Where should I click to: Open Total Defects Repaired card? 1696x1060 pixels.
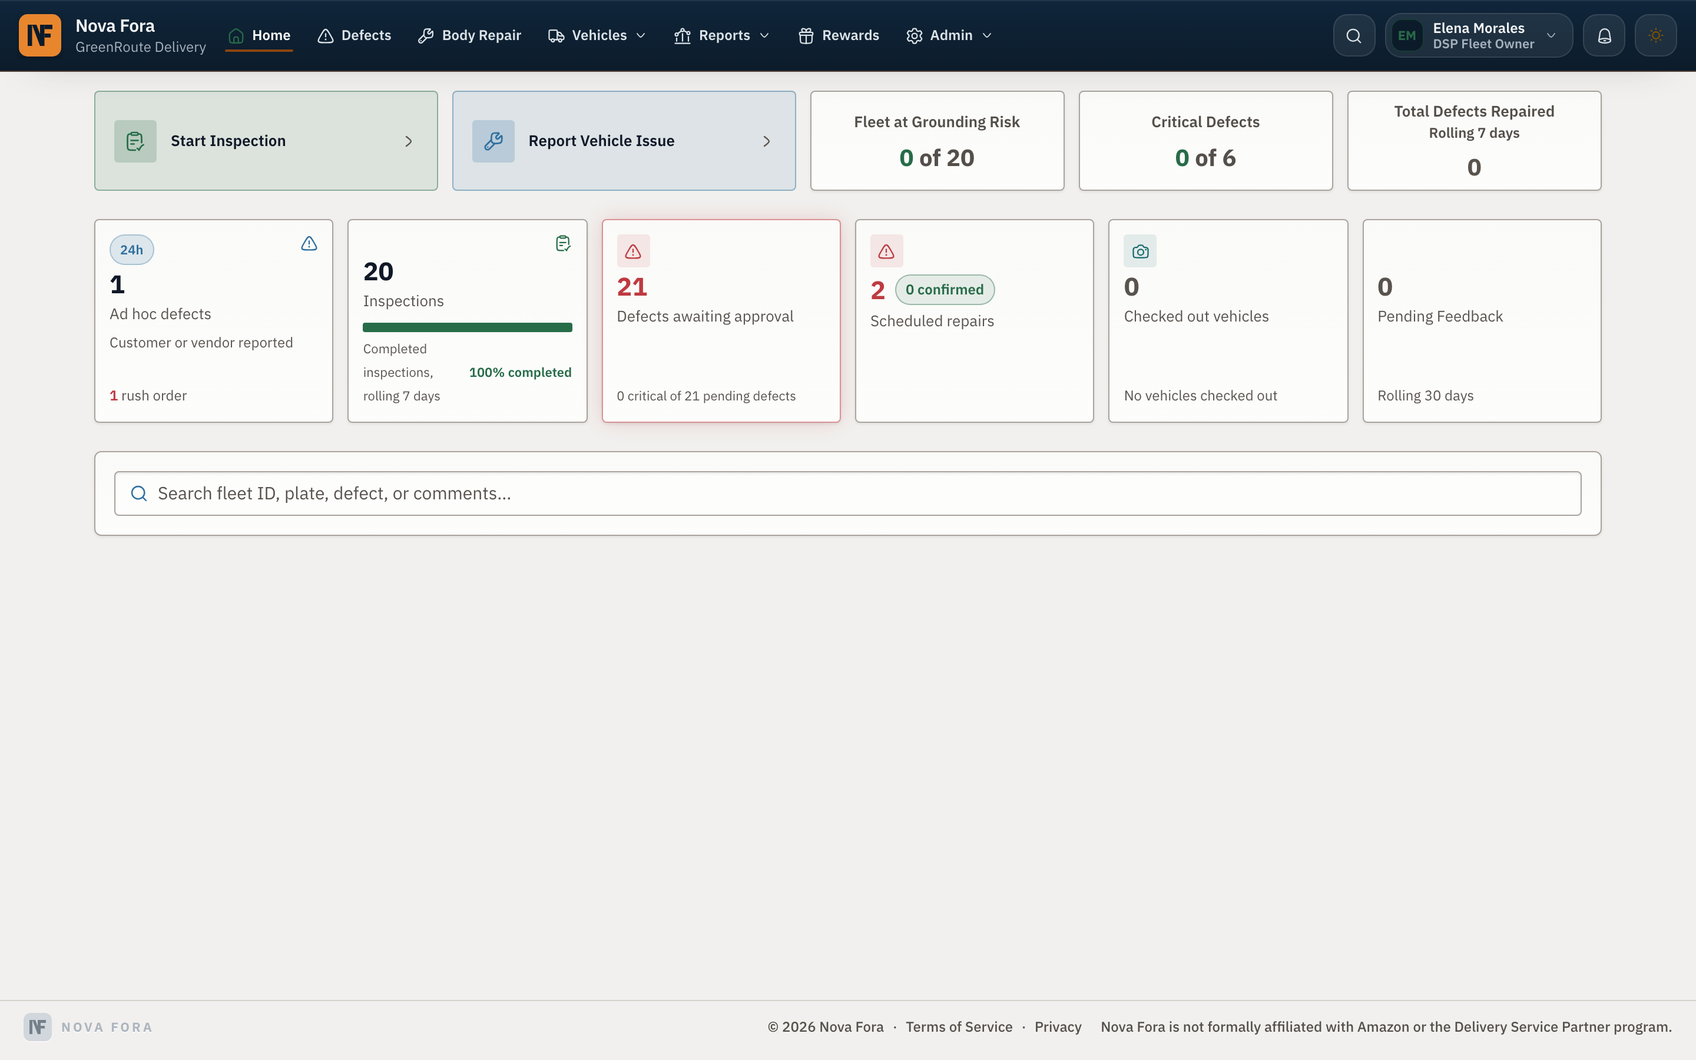(x=1474, y=141)
